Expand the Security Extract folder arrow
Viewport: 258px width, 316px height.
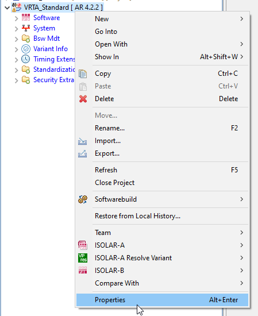coord(16,80)
